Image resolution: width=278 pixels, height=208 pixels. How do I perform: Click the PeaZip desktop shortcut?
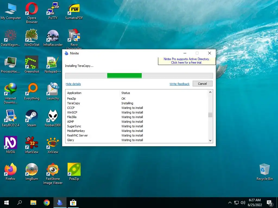click(74, 172)
